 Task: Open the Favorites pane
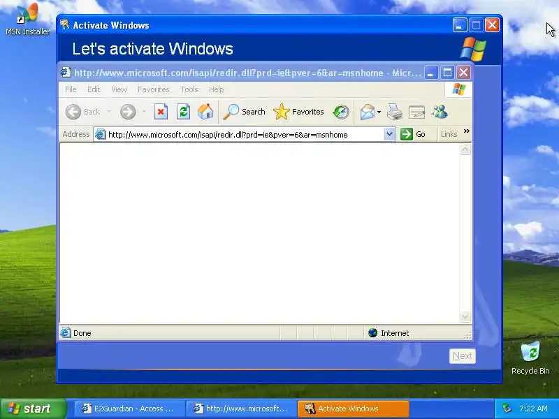click(x=298, y=112)
